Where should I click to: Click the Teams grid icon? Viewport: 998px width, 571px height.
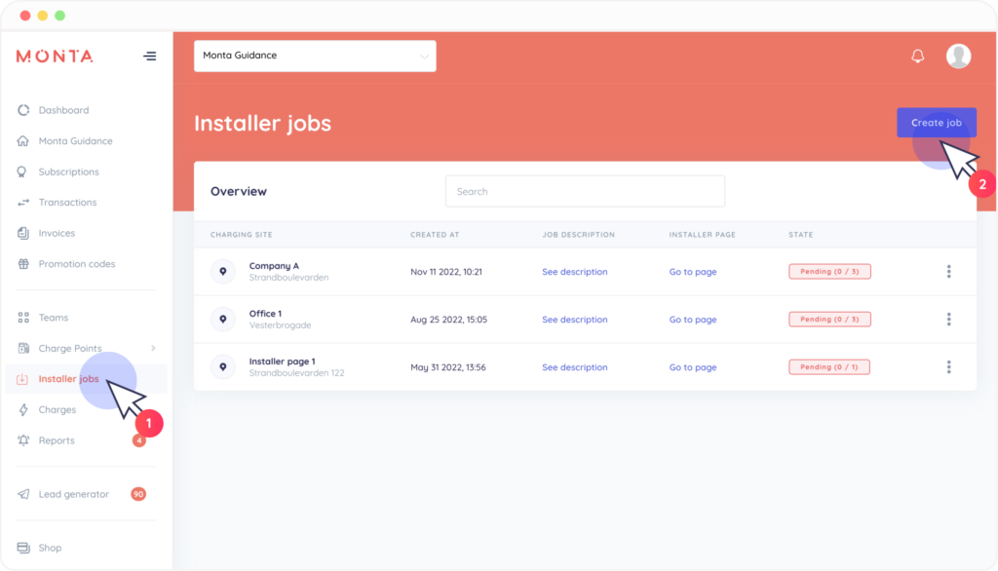point(23,317)
